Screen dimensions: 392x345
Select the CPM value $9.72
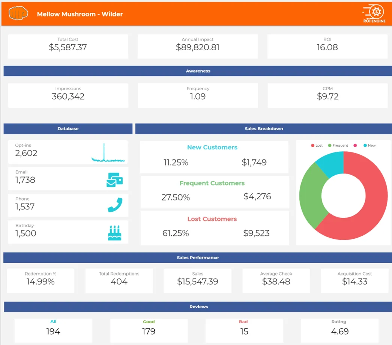coord(327,96)
